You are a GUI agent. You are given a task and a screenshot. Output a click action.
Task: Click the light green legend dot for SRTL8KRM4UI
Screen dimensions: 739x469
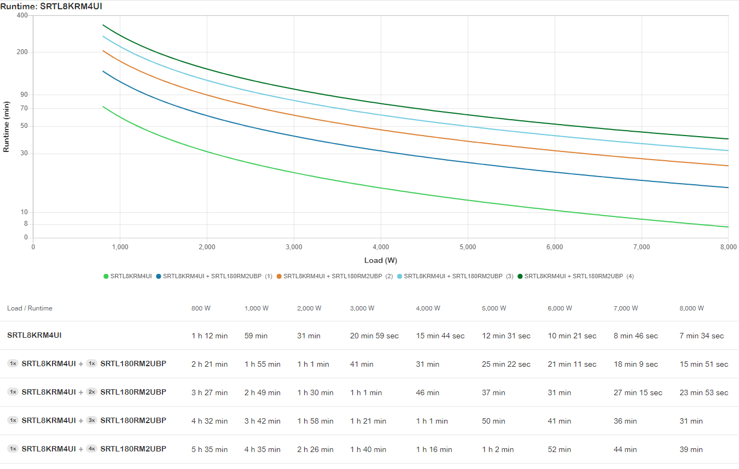(x=106, y=276)
